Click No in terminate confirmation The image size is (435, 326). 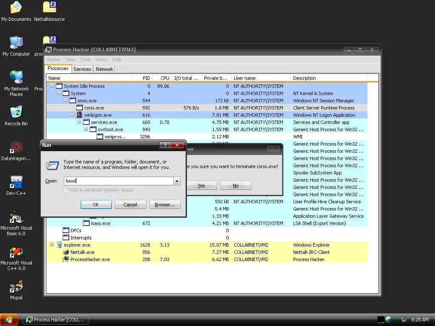[x=236, y=185]
